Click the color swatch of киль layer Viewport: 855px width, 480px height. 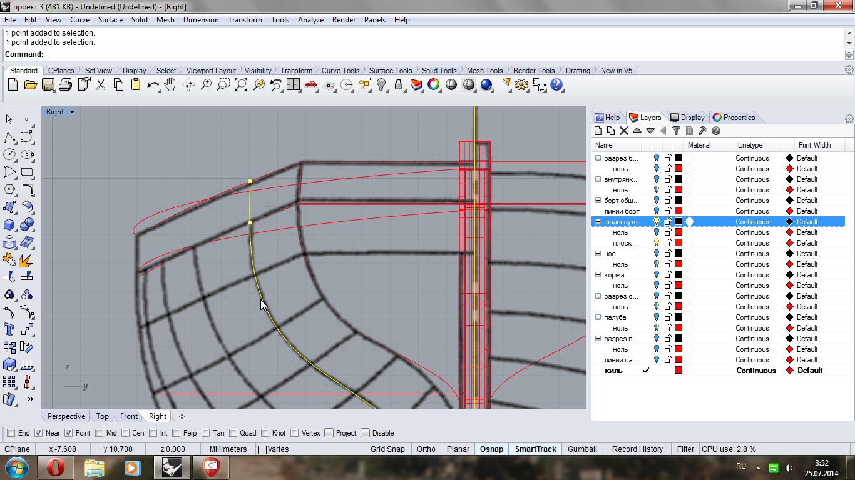point(678,371)
